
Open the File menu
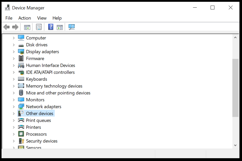(x=9, y=18)
